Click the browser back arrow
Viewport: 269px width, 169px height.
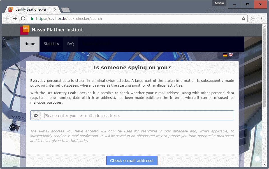(7, 18)
